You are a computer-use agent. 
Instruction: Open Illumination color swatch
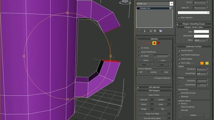pyautogui.click(x=201, y=36)
